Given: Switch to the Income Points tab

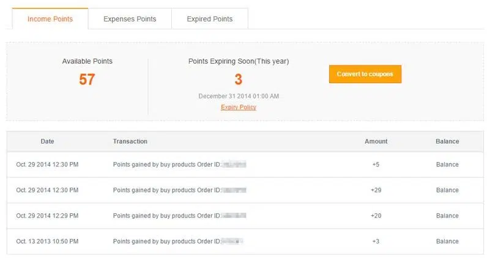Looking at the screenshot, I should tap(50, 19).
